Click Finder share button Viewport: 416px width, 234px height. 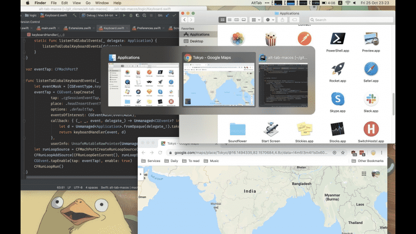point(282,20)
